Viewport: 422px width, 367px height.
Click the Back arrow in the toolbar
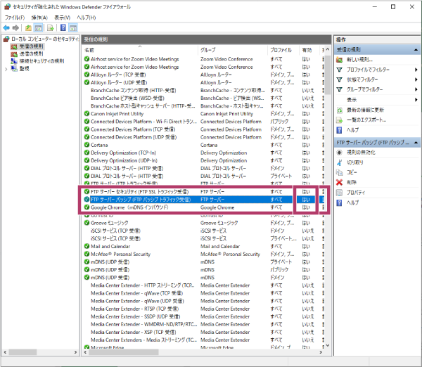(x=6, y=27)
